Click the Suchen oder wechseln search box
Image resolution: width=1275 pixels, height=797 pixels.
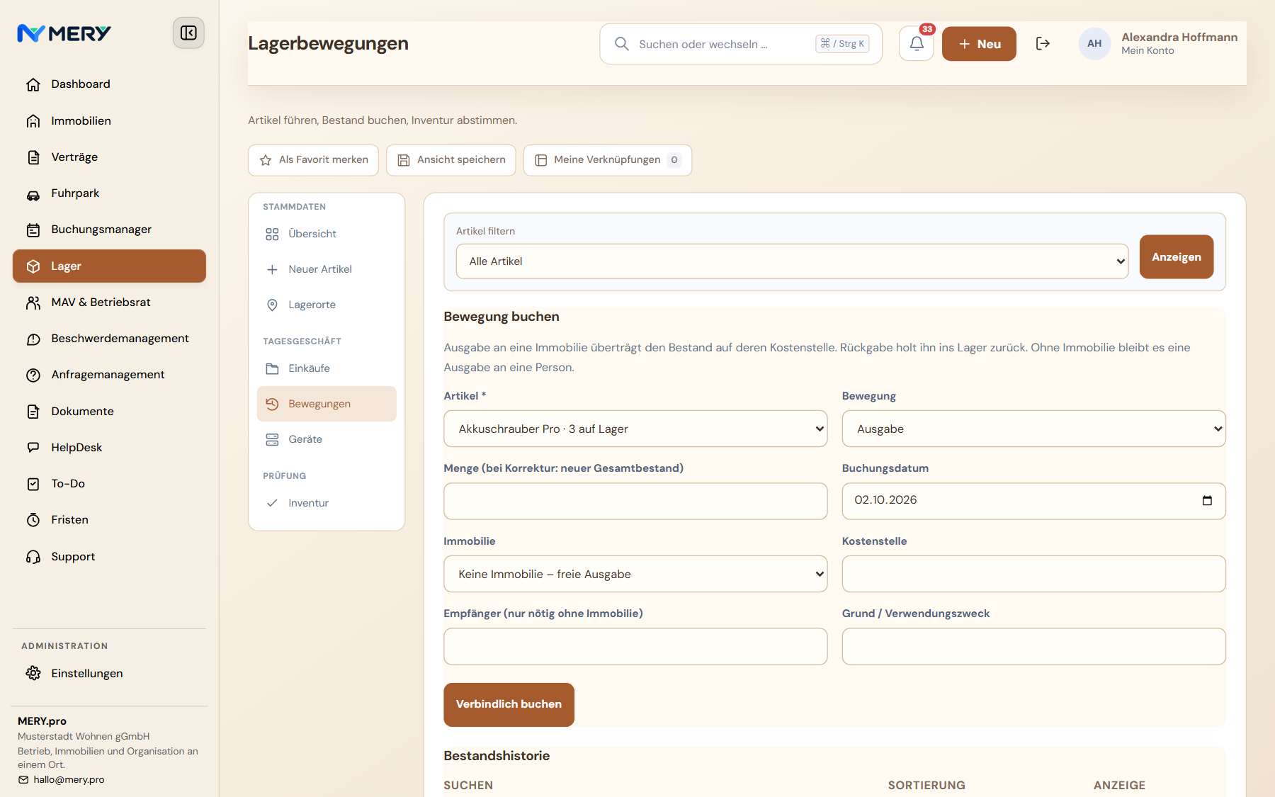[x=741, y=44]
